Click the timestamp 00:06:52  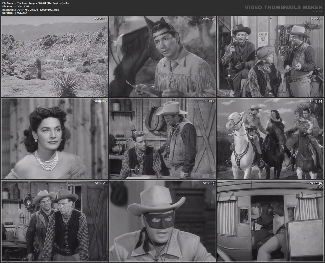point(316,19)
